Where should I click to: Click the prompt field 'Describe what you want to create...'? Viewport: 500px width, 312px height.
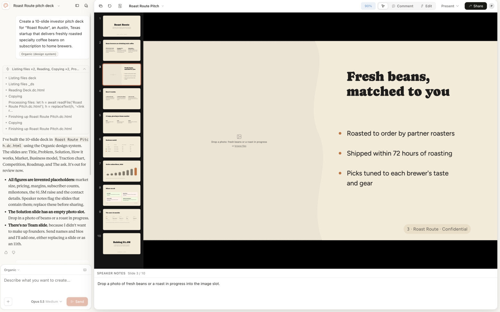tap(46, 284)
